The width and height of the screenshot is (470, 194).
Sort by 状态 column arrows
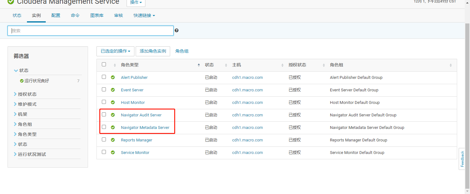pyautogui.click(x=226, y=65)
